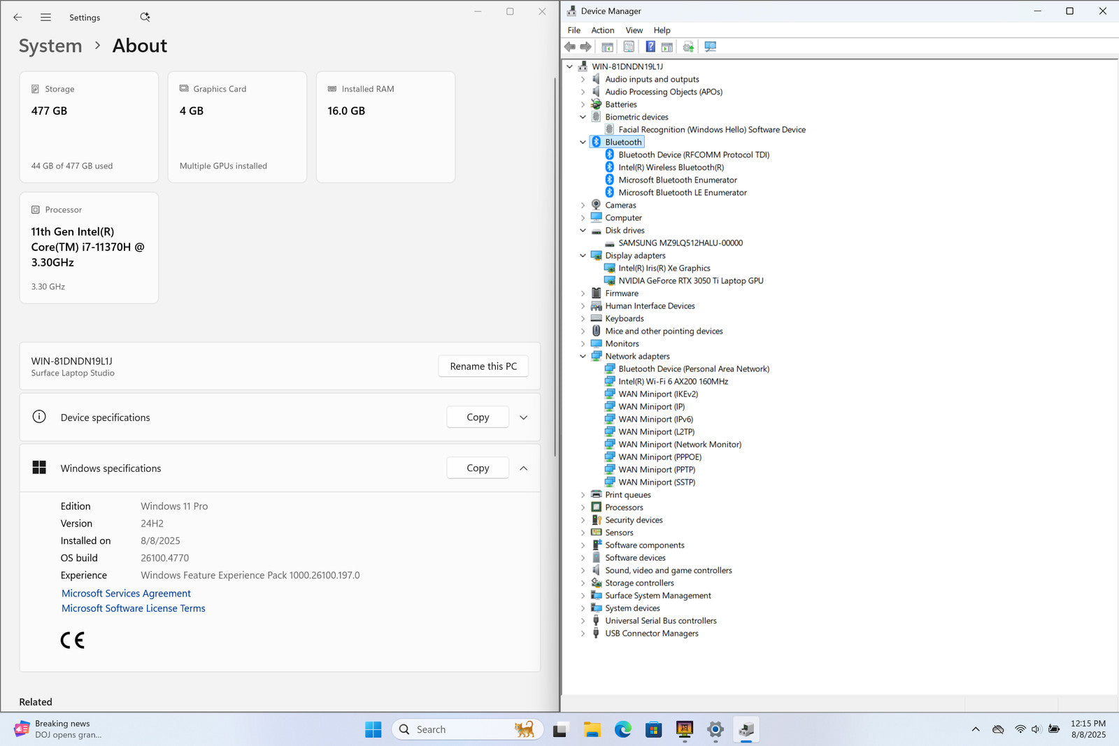Click the Rename this PC button
The image size is (1119, 746).
(483, 366)
